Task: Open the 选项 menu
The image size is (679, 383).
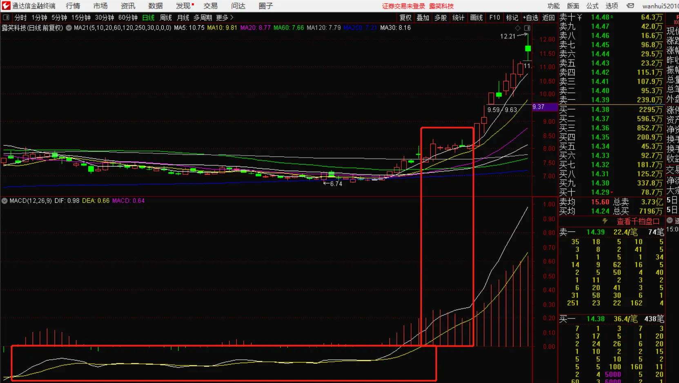Action: click(612, 6)
